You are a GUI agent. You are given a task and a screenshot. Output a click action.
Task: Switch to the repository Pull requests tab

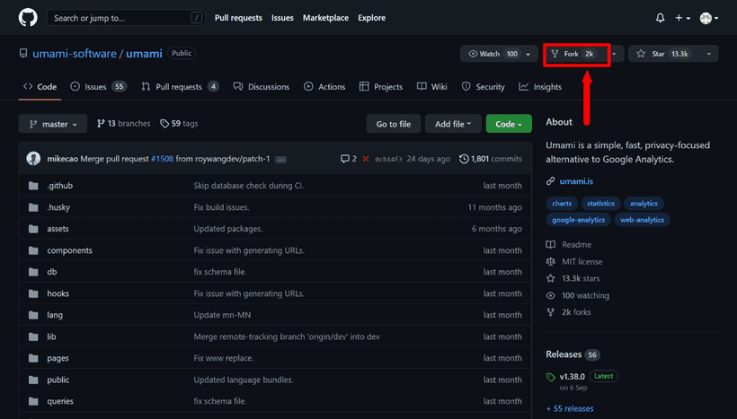click(180, 87)
